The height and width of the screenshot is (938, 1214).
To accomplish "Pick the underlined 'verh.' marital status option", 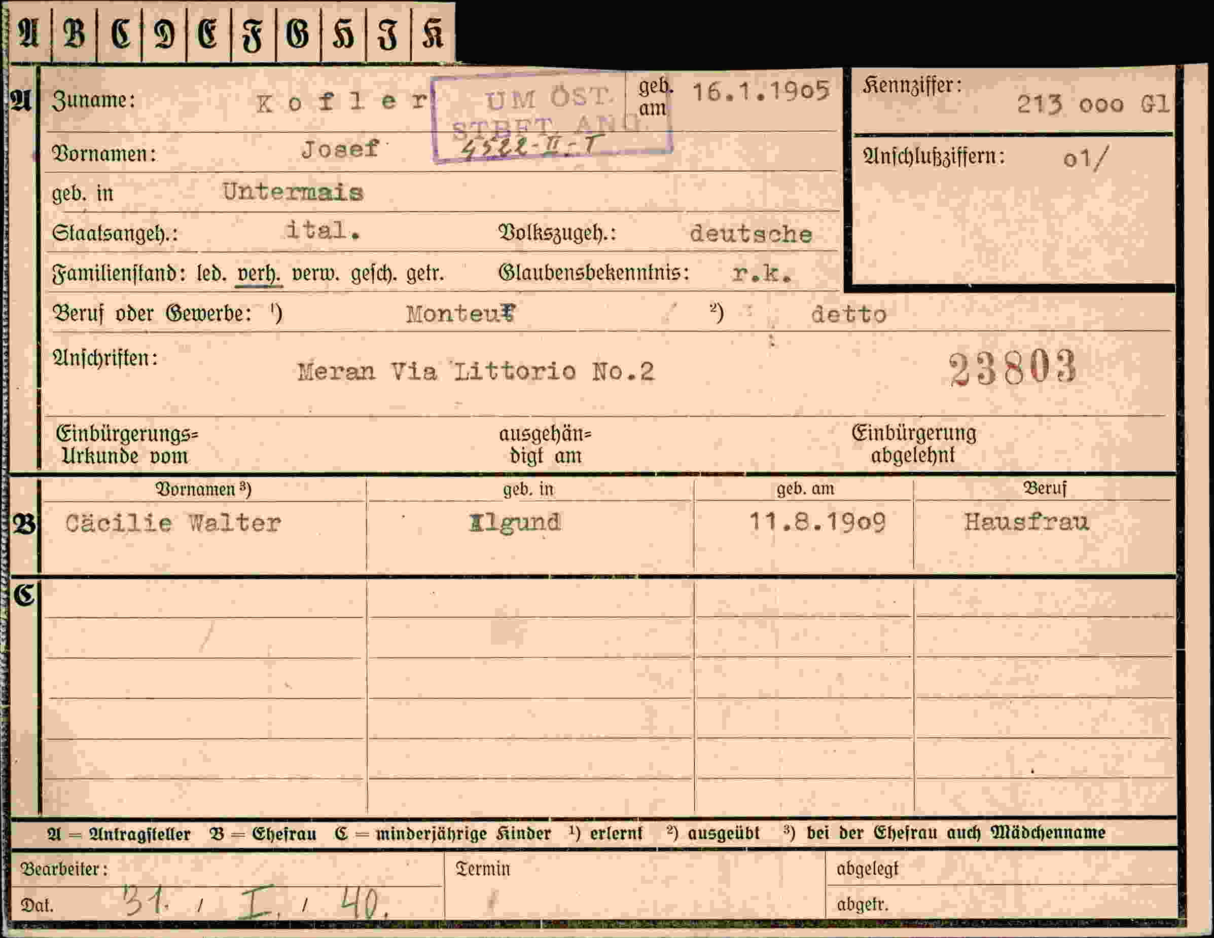I will point(259,274).
